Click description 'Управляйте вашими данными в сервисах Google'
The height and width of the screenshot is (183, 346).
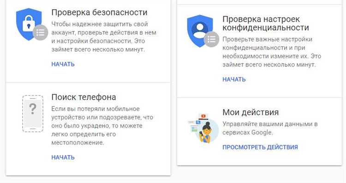coord(270,128)
